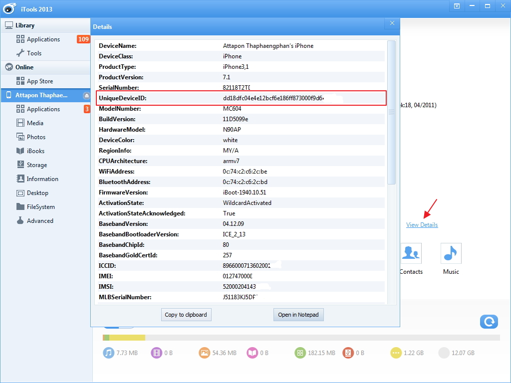
Task: Click the Details list scrollbar thumb
Action: [391, 112]
